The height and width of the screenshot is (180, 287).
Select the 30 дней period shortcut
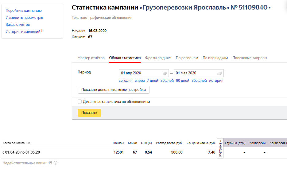point(167,80)
